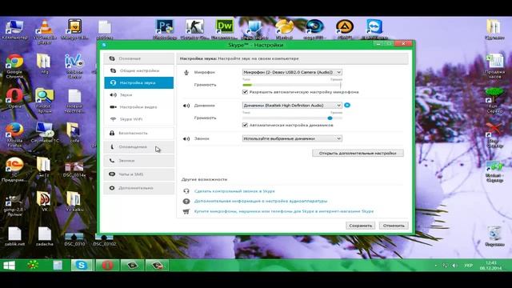512x288 pixels.
Task: Open the Основные settings section
Action: (x=138, y=58)
